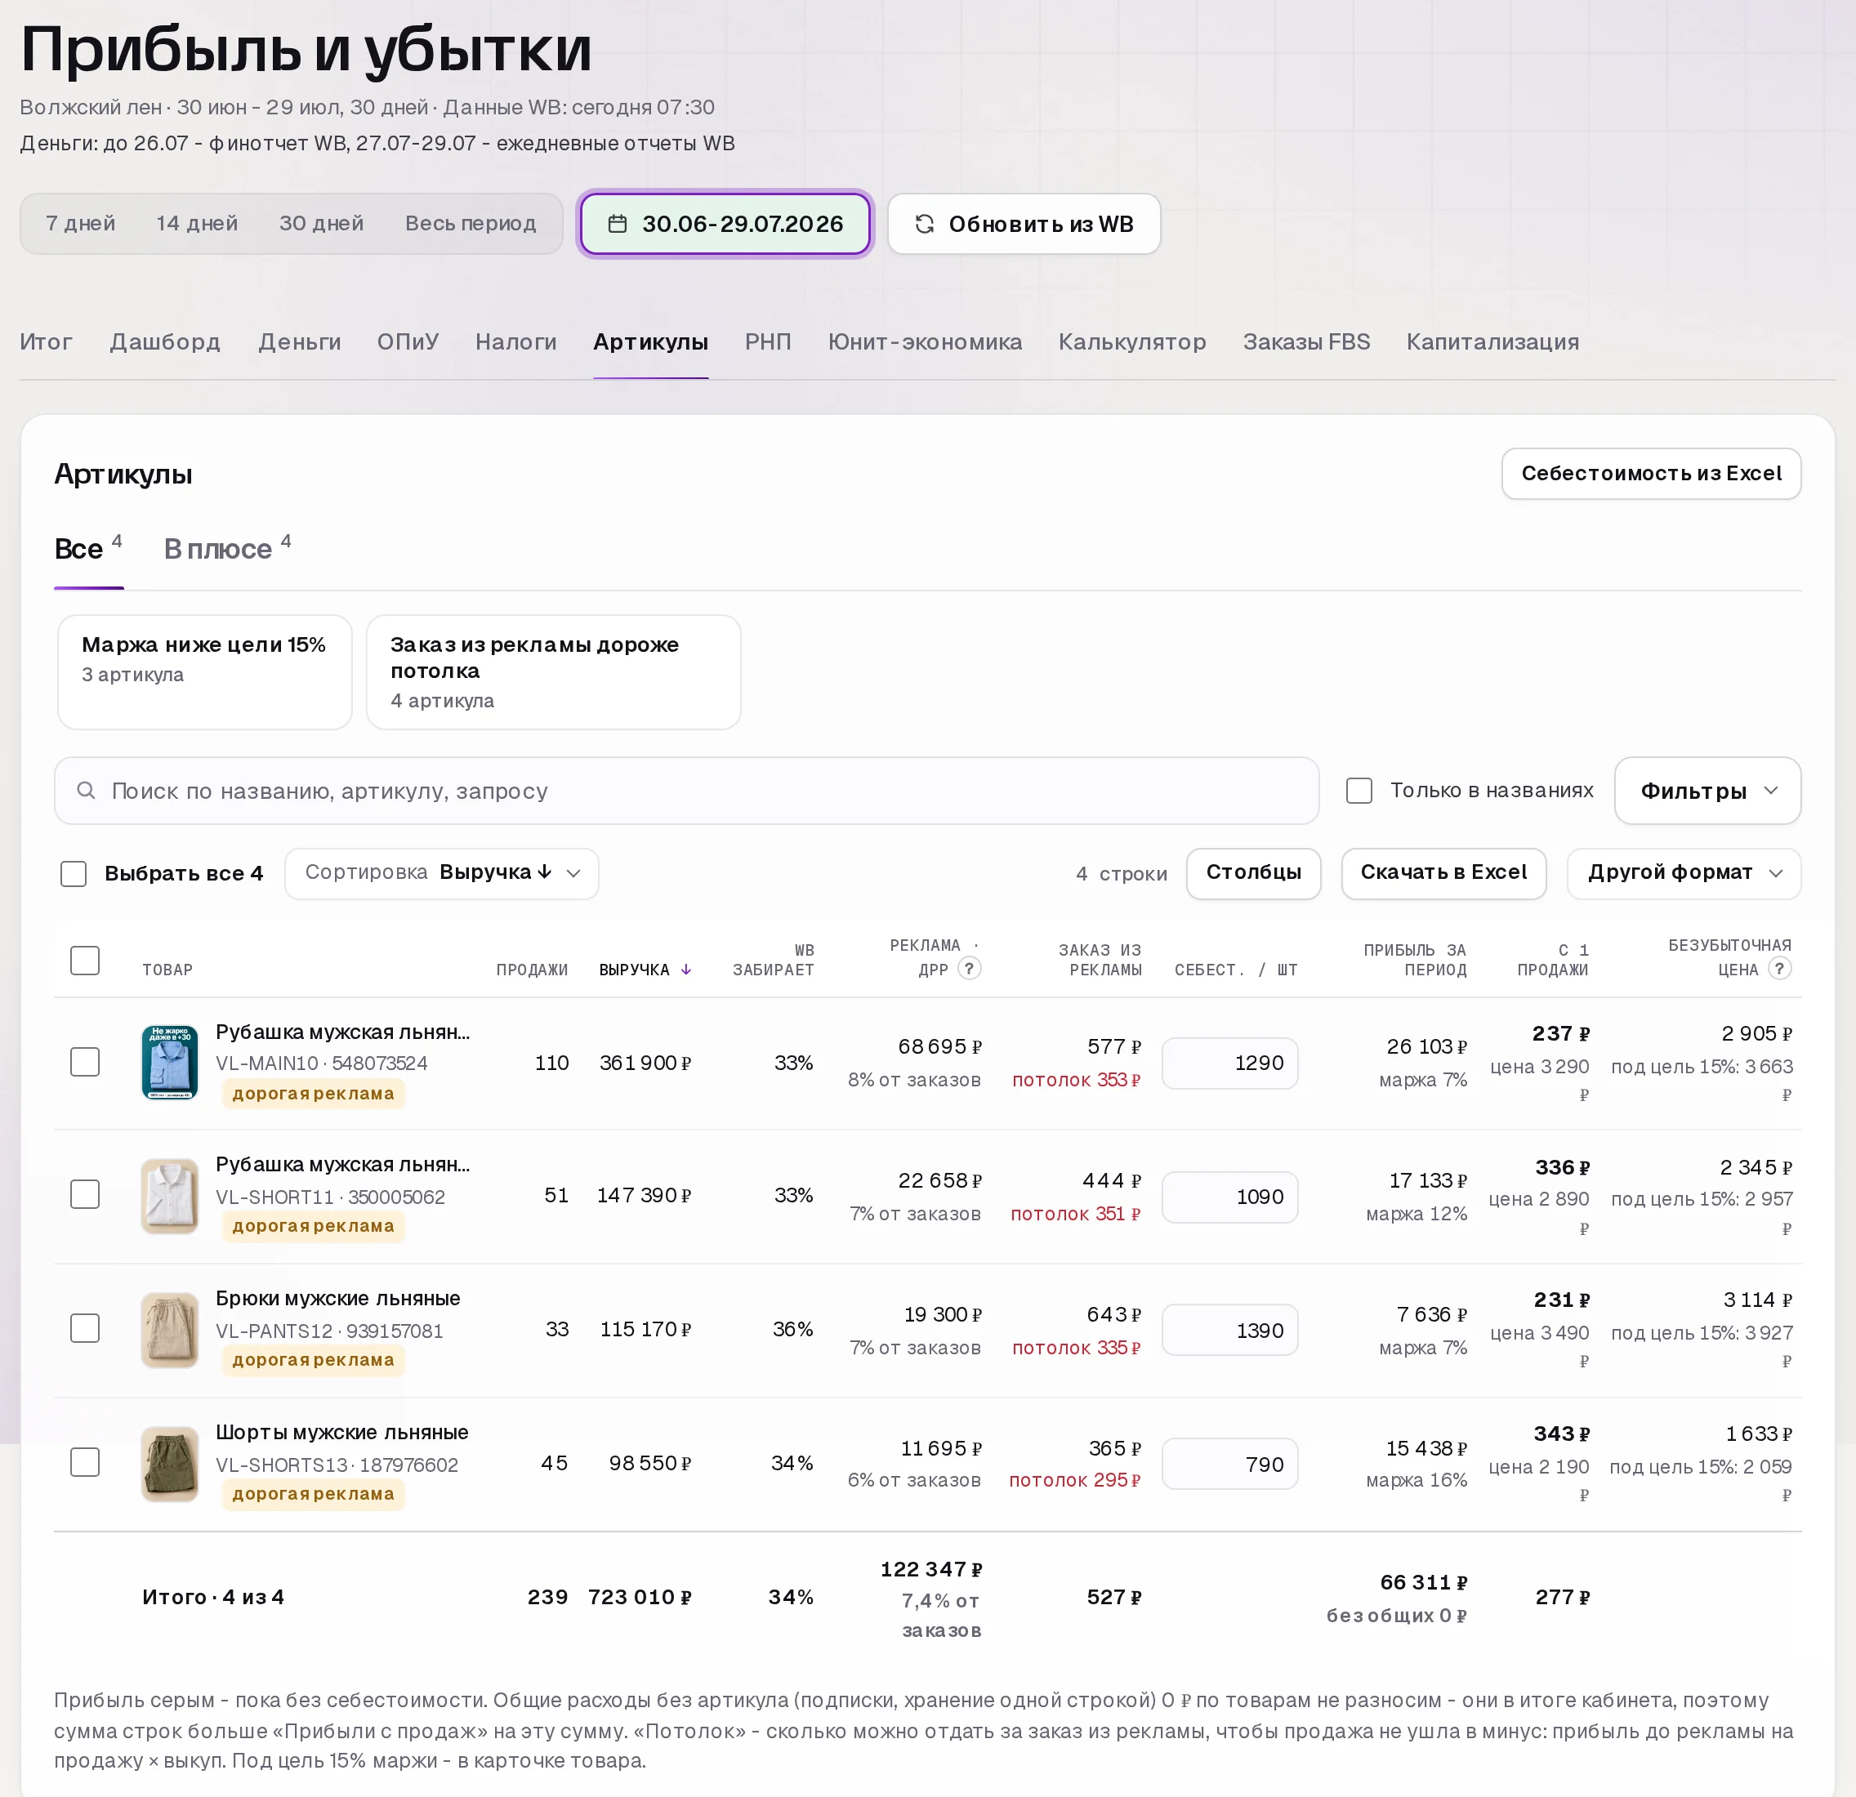Select the Весь период option
The height and width of the screenshot is (1797, 1856).
point(471,224)
